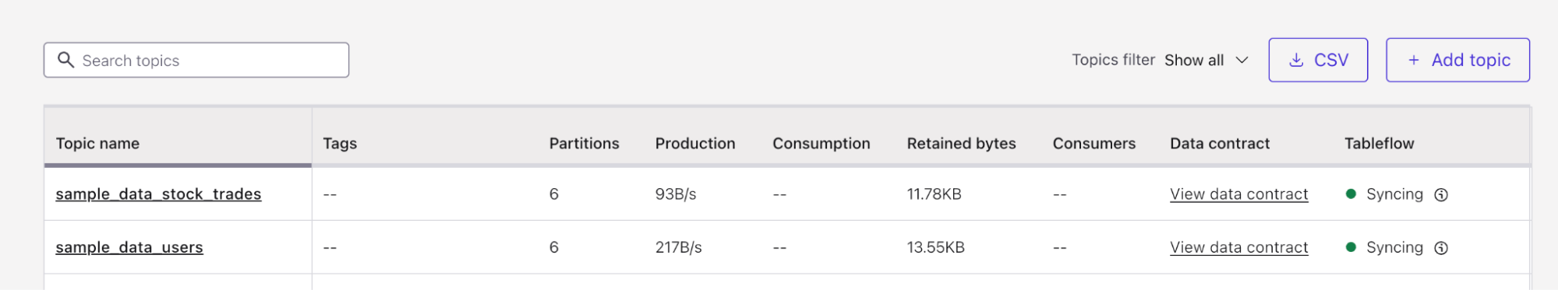View data contract for sample_data_users
The height and width of the screenshot is (290, 1558).
(x=1238, y=247)
